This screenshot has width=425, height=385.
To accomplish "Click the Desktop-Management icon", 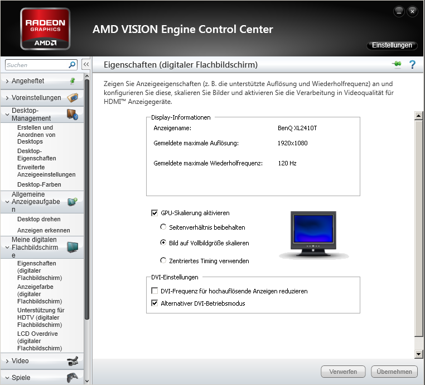I will (x=73, y=115).
